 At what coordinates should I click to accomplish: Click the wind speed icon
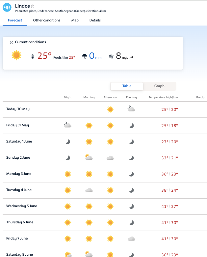pos(111,56)
